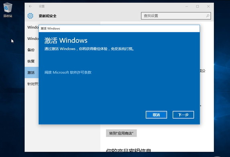The width and height of the screenshot is (230, 157).
Task: Minimize the Settings window
Action: point(186,6)
